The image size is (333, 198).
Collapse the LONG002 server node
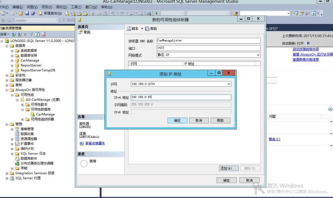[x=2, y=41]
